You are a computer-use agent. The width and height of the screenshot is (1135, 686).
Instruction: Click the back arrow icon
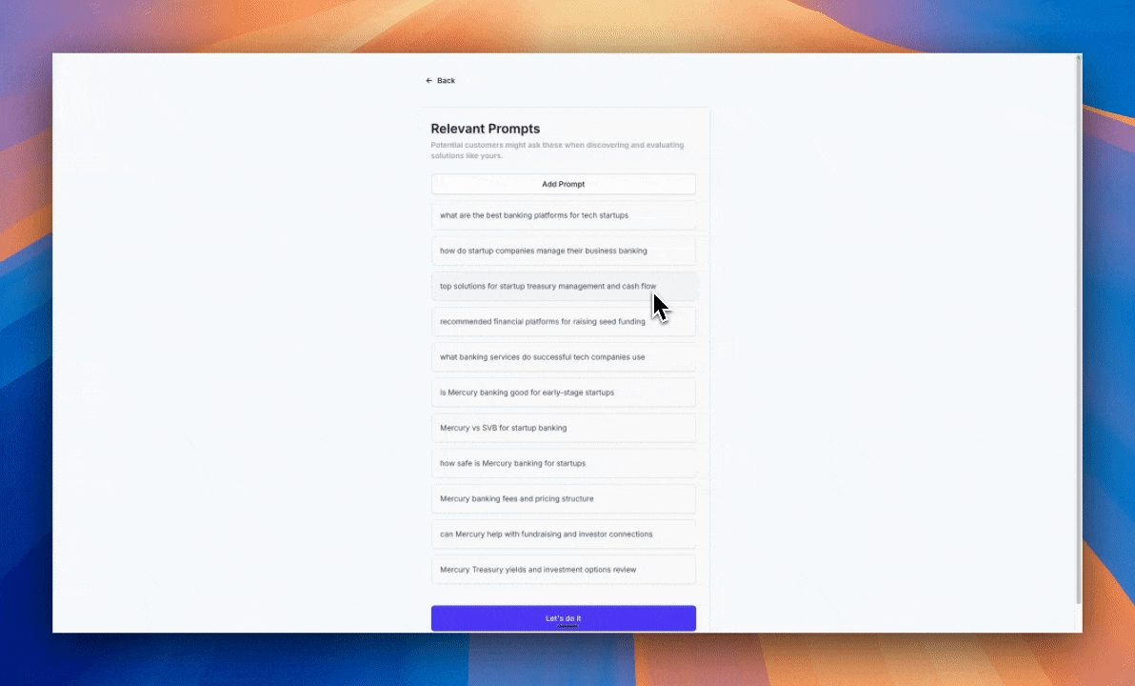(x=429, y=81)
